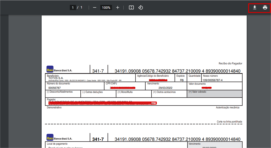Select the beneficiary name 'TOTVS S.A.'
The image size is (271, 148).
coord(56,78)
